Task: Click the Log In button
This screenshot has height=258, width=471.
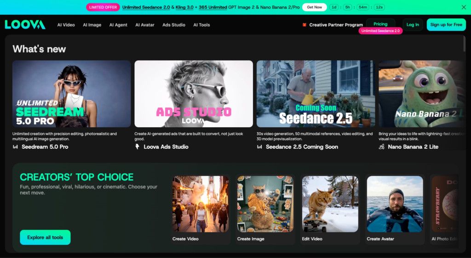Action: coord(413,25)
